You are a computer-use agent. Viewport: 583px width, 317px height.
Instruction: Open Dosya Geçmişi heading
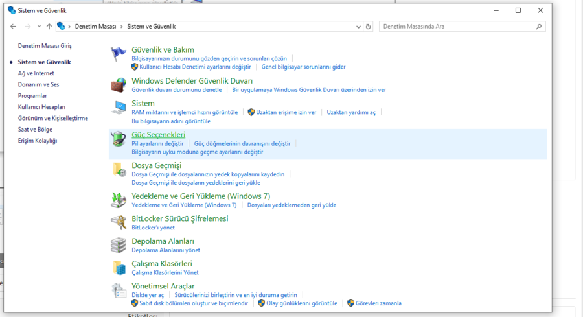(157, 165)
